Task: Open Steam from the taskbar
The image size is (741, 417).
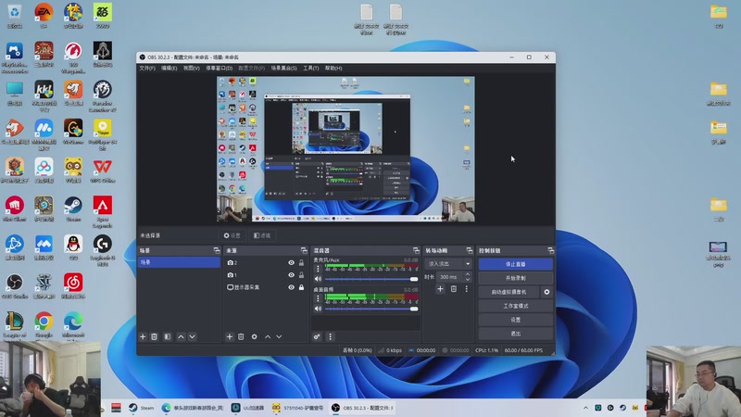Action: pos(142,408)
